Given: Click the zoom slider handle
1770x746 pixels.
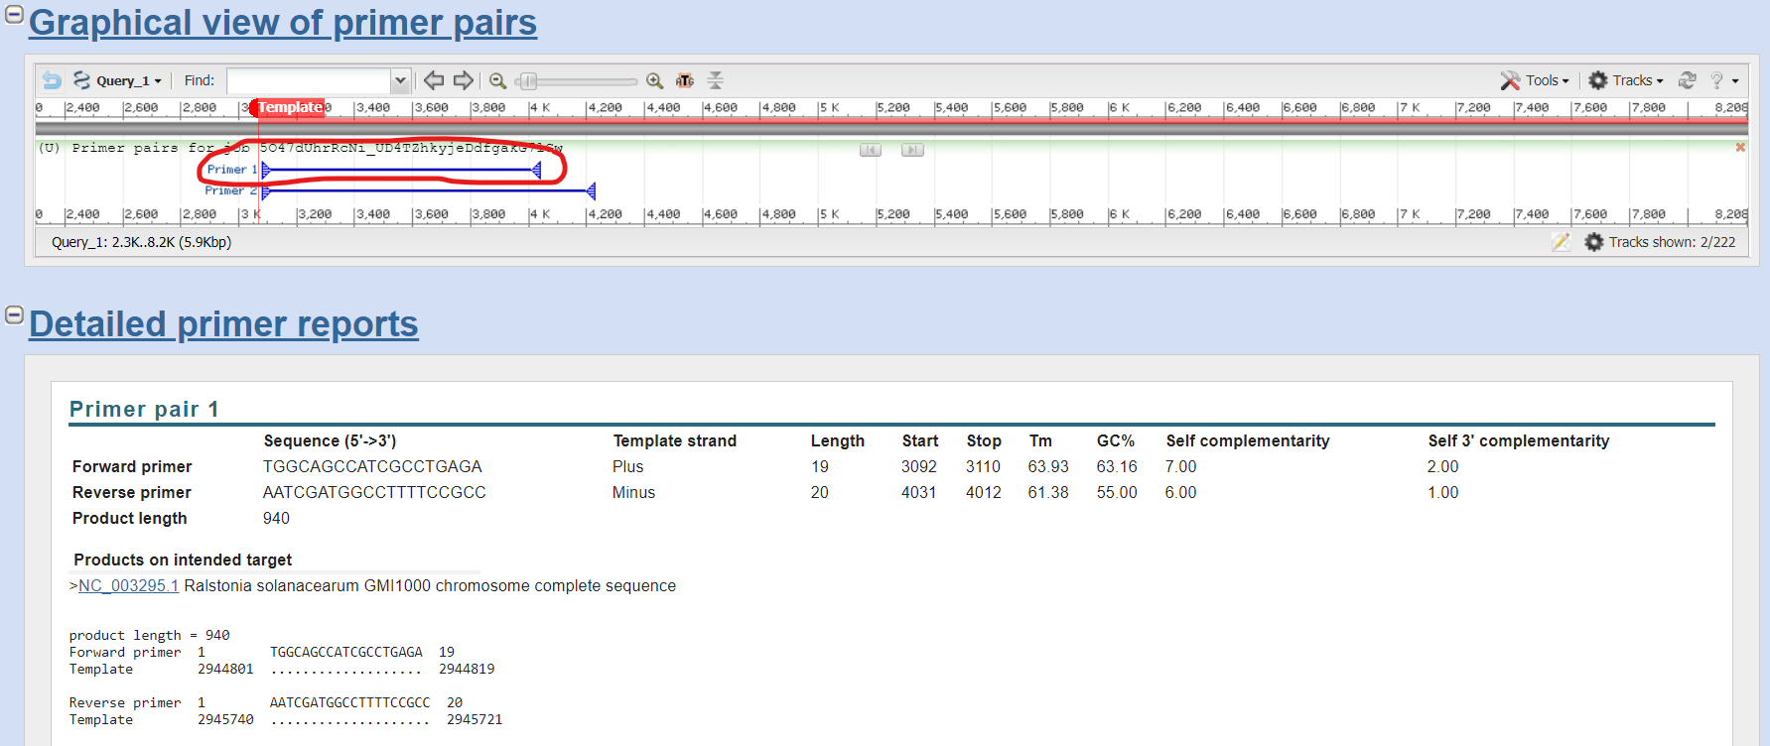Looking at the screenshot, I should (x=529, y=80).
